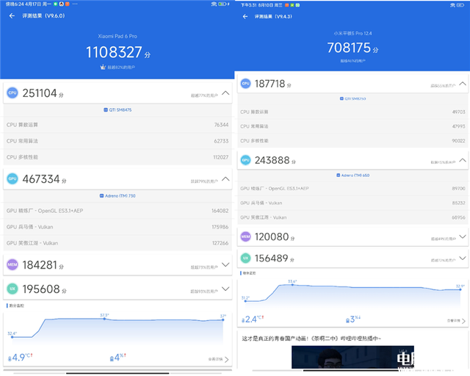Click the Adreno (TM) 730 label
Image resolution: width=470 pixels, height=376 pixels.
pos(120,196)
